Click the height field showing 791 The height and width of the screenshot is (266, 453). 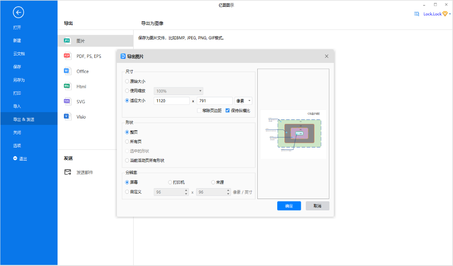point(215,101)
